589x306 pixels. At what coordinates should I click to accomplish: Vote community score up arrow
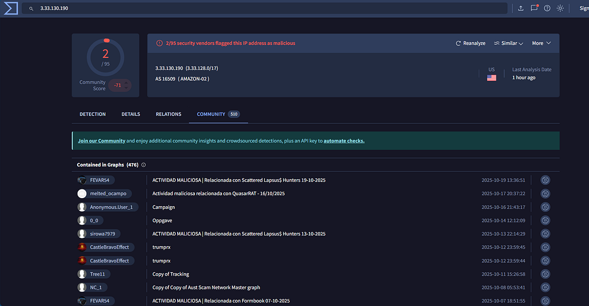coord(126,83)
